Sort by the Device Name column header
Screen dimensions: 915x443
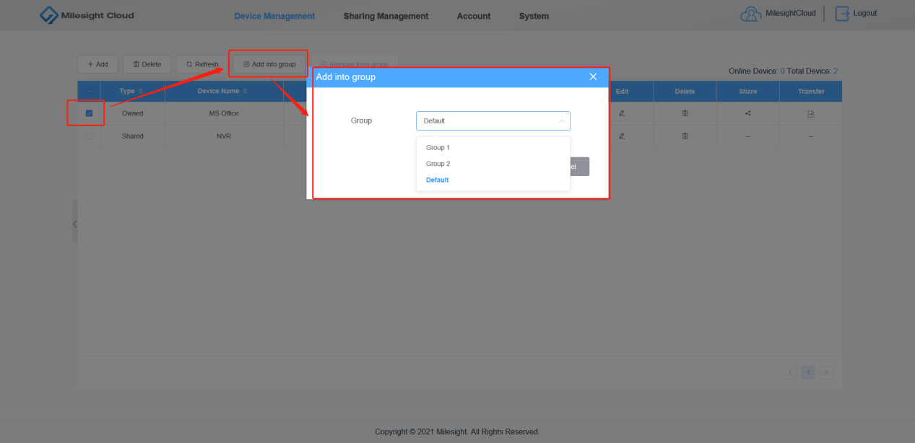[223, 91]
